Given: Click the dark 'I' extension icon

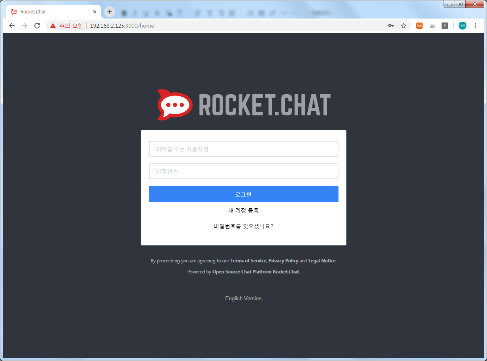Looking at the screenshot, I should tap(445, 26).
